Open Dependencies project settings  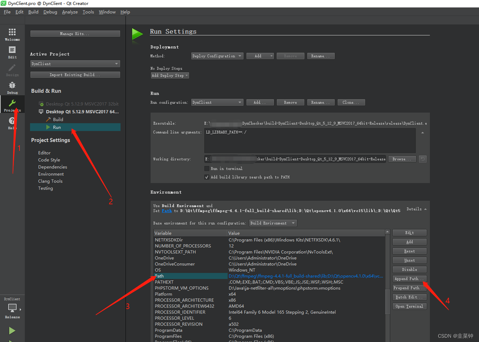point(53,167)
